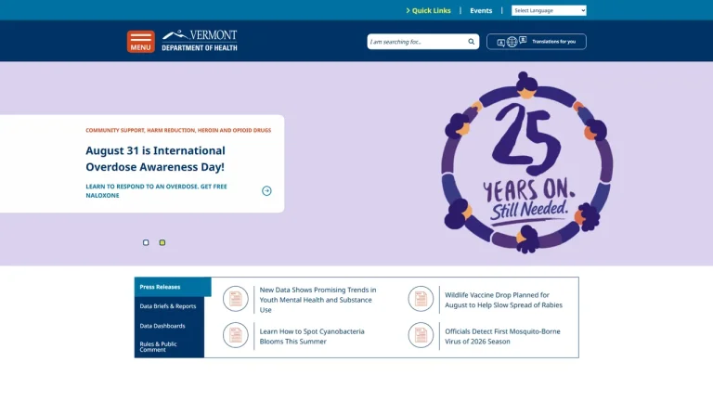Click document icon beside Cyanobacteria Blooms release

(x=235, y=335)
